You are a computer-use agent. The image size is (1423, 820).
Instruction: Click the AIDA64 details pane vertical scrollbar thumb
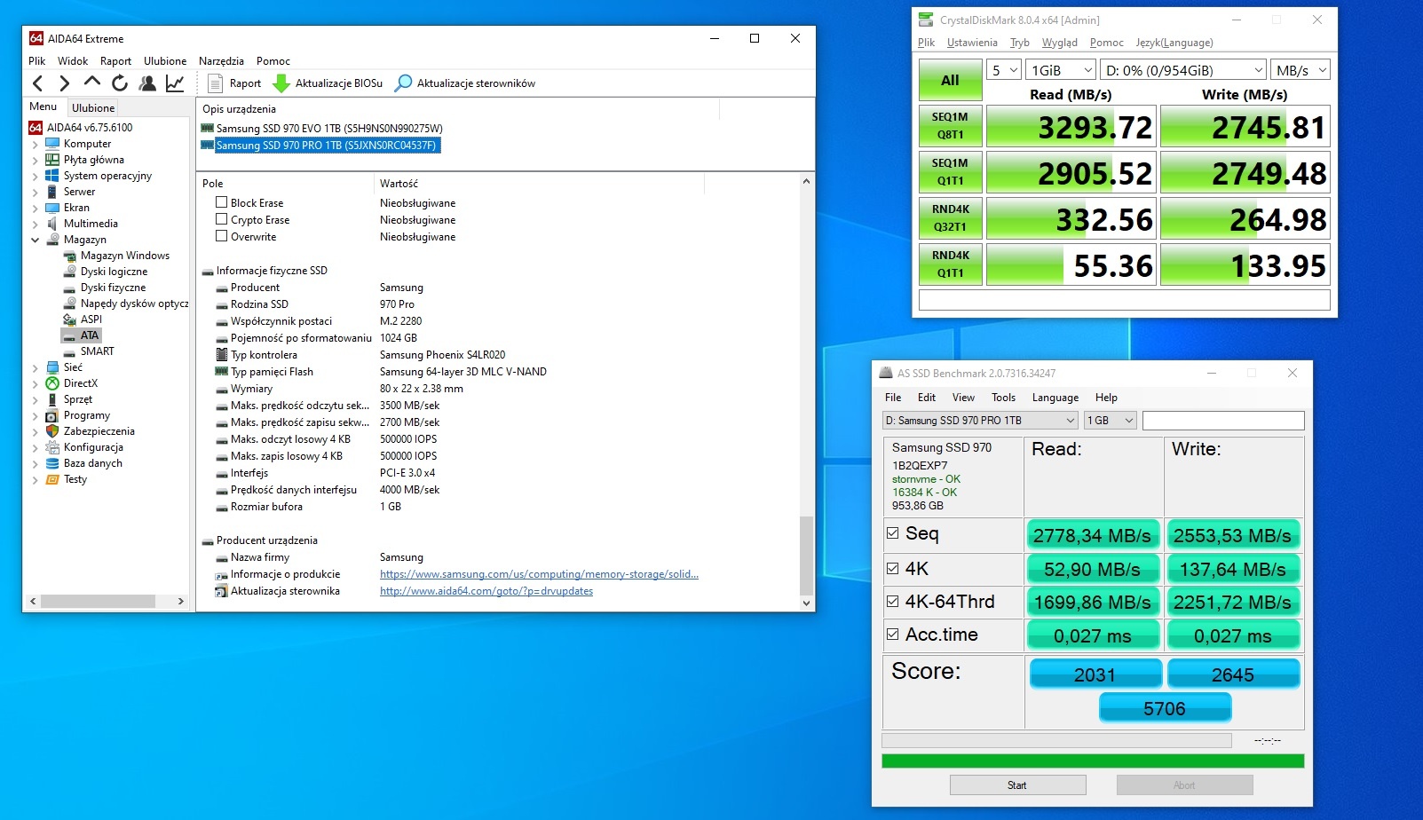click(806, 556)
